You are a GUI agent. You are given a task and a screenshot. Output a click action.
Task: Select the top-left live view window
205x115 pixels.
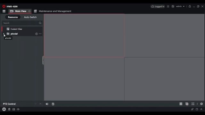click(x=84, y=35)
